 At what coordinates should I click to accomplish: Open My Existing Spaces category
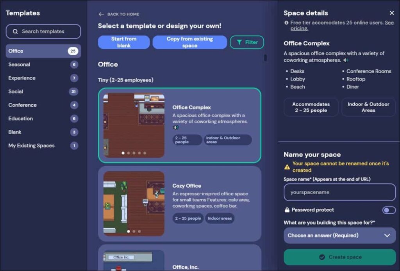coord(43,145)
